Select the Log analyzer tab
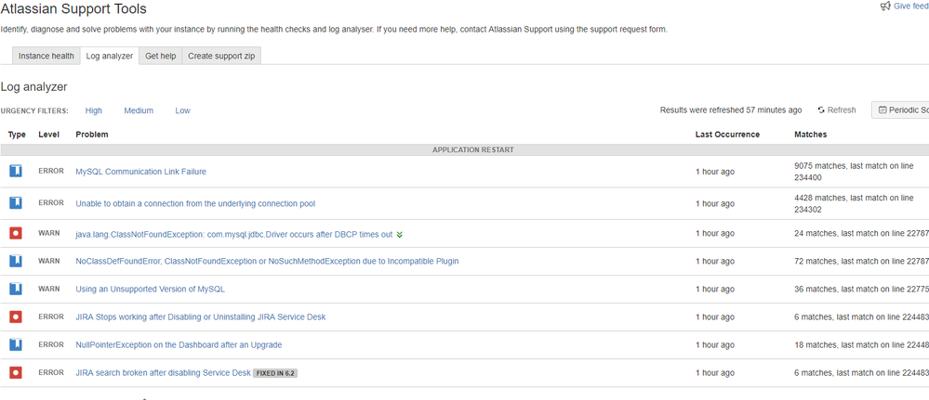Image resolution: width=929 pixels, height=400 pixels. coord(110,56)
